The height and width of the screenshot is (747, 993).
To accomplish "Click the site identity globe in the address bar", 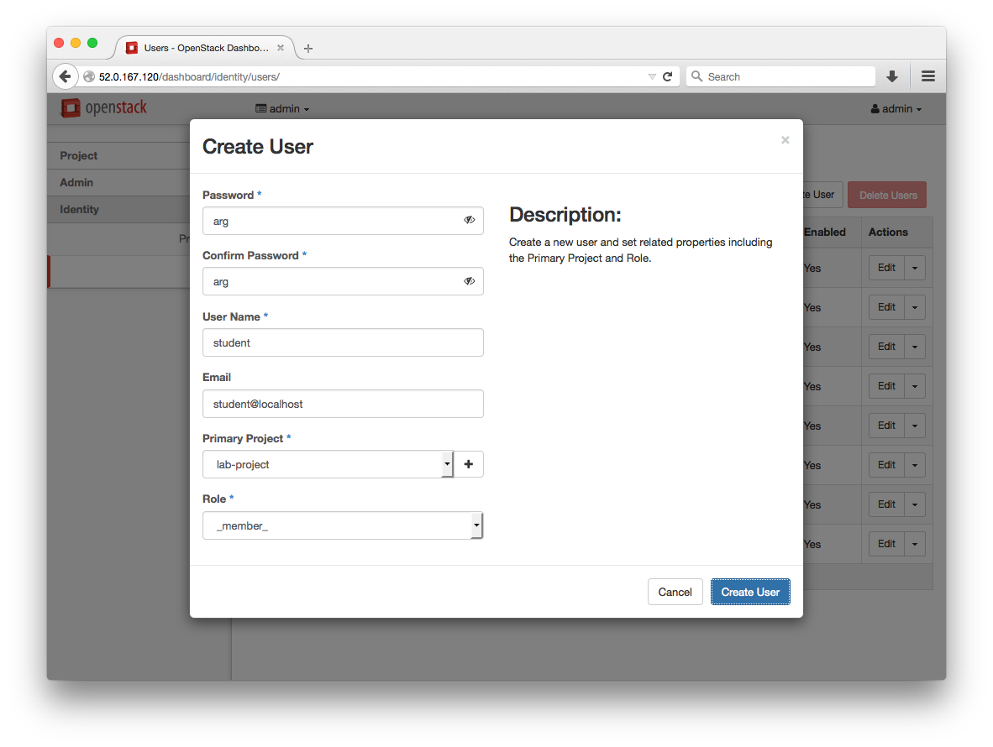I will pyautogui.click(x=89, y=76).
